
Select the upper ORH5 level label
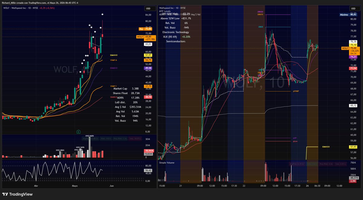(260, 27)
